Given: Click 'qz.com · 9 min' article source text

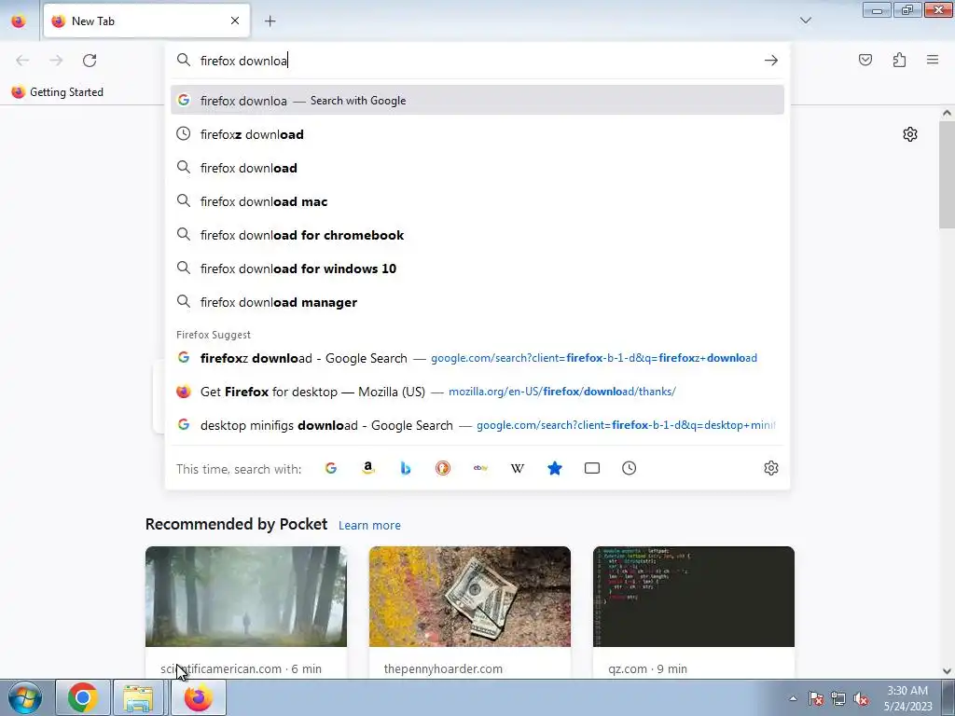Looking at the screenshot, I should pos(647,668).
